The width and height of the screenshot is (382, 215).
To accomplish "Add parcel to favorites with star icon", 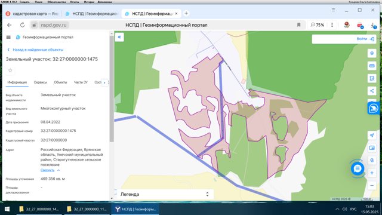I will click(x=10, y=70).
